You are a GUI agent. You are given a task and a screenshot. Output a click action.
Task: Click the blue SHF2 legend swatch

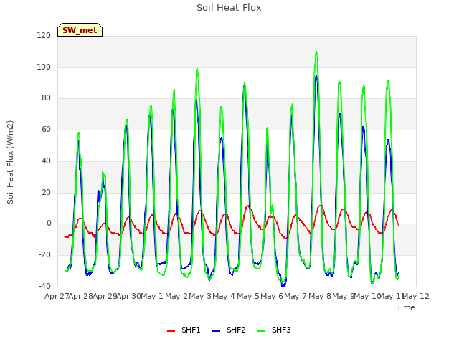(216, 331)
